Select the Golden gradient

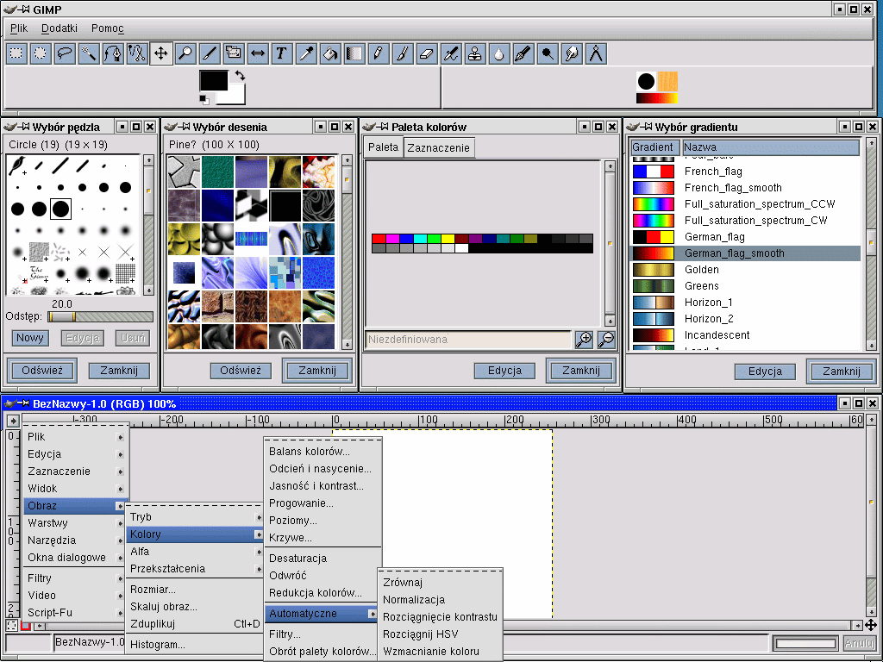point(744,270)
